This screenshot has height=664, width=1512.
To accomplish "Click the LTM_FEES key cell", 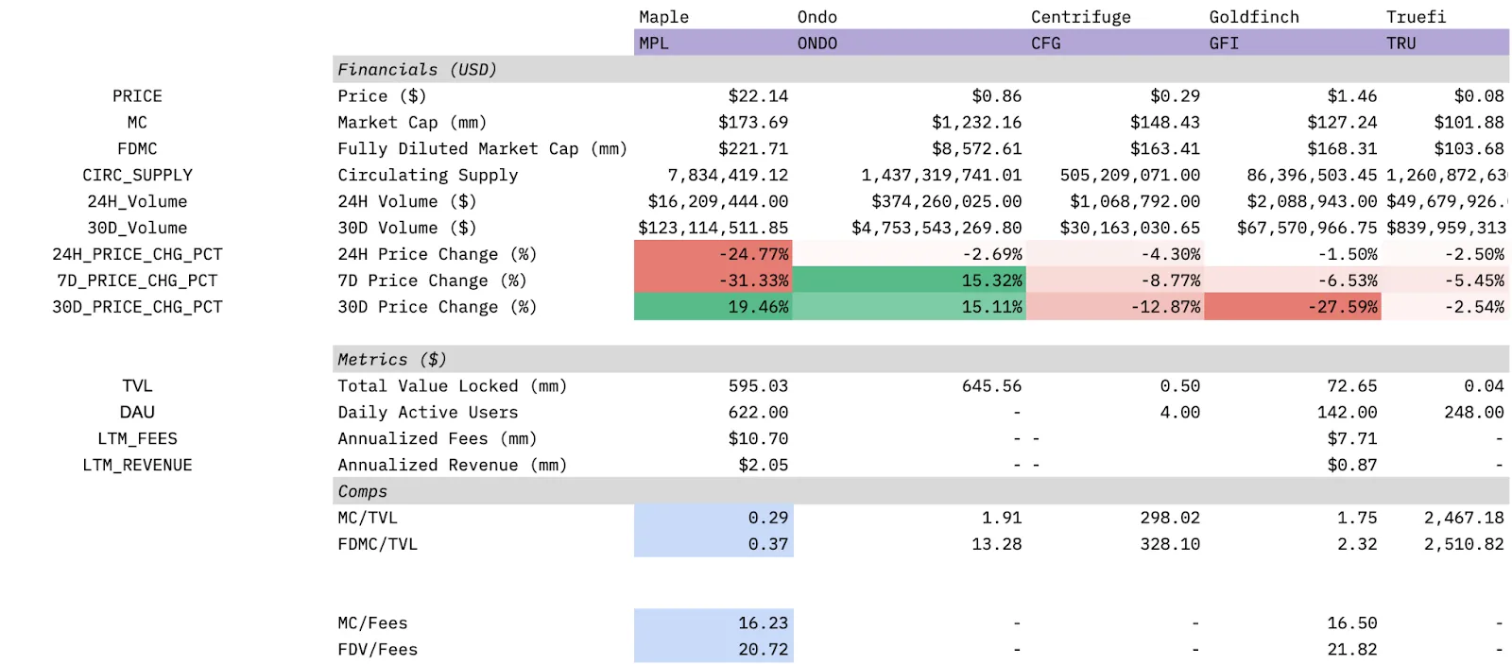I will tap(137, 439).
